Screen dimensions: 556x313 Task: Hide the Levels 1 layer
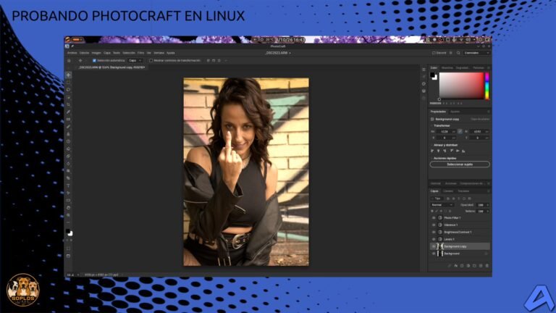click(x=434, y=239)
